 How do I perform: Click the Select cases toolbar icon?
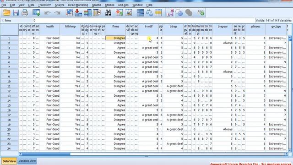[158, 12]
